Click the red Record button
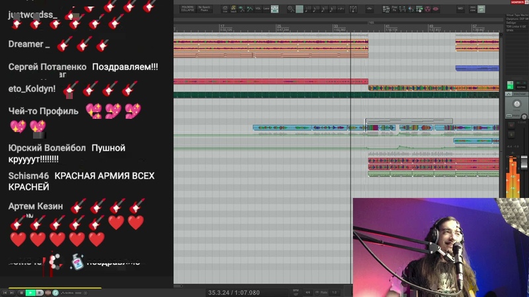The width and height of the screenshot is (529, 297). click(47, 292)
